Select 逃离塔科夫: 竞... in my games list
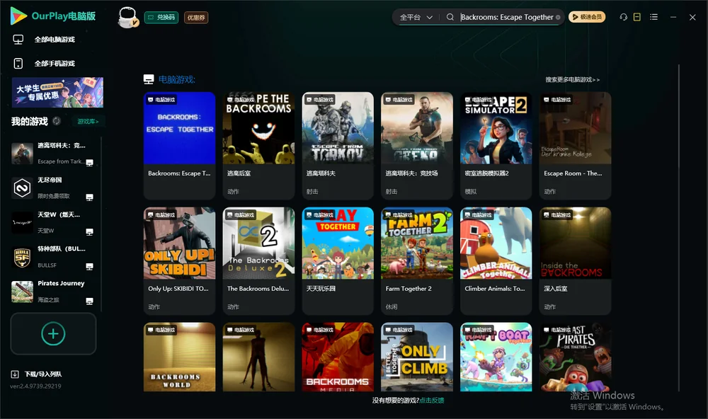 53,154
